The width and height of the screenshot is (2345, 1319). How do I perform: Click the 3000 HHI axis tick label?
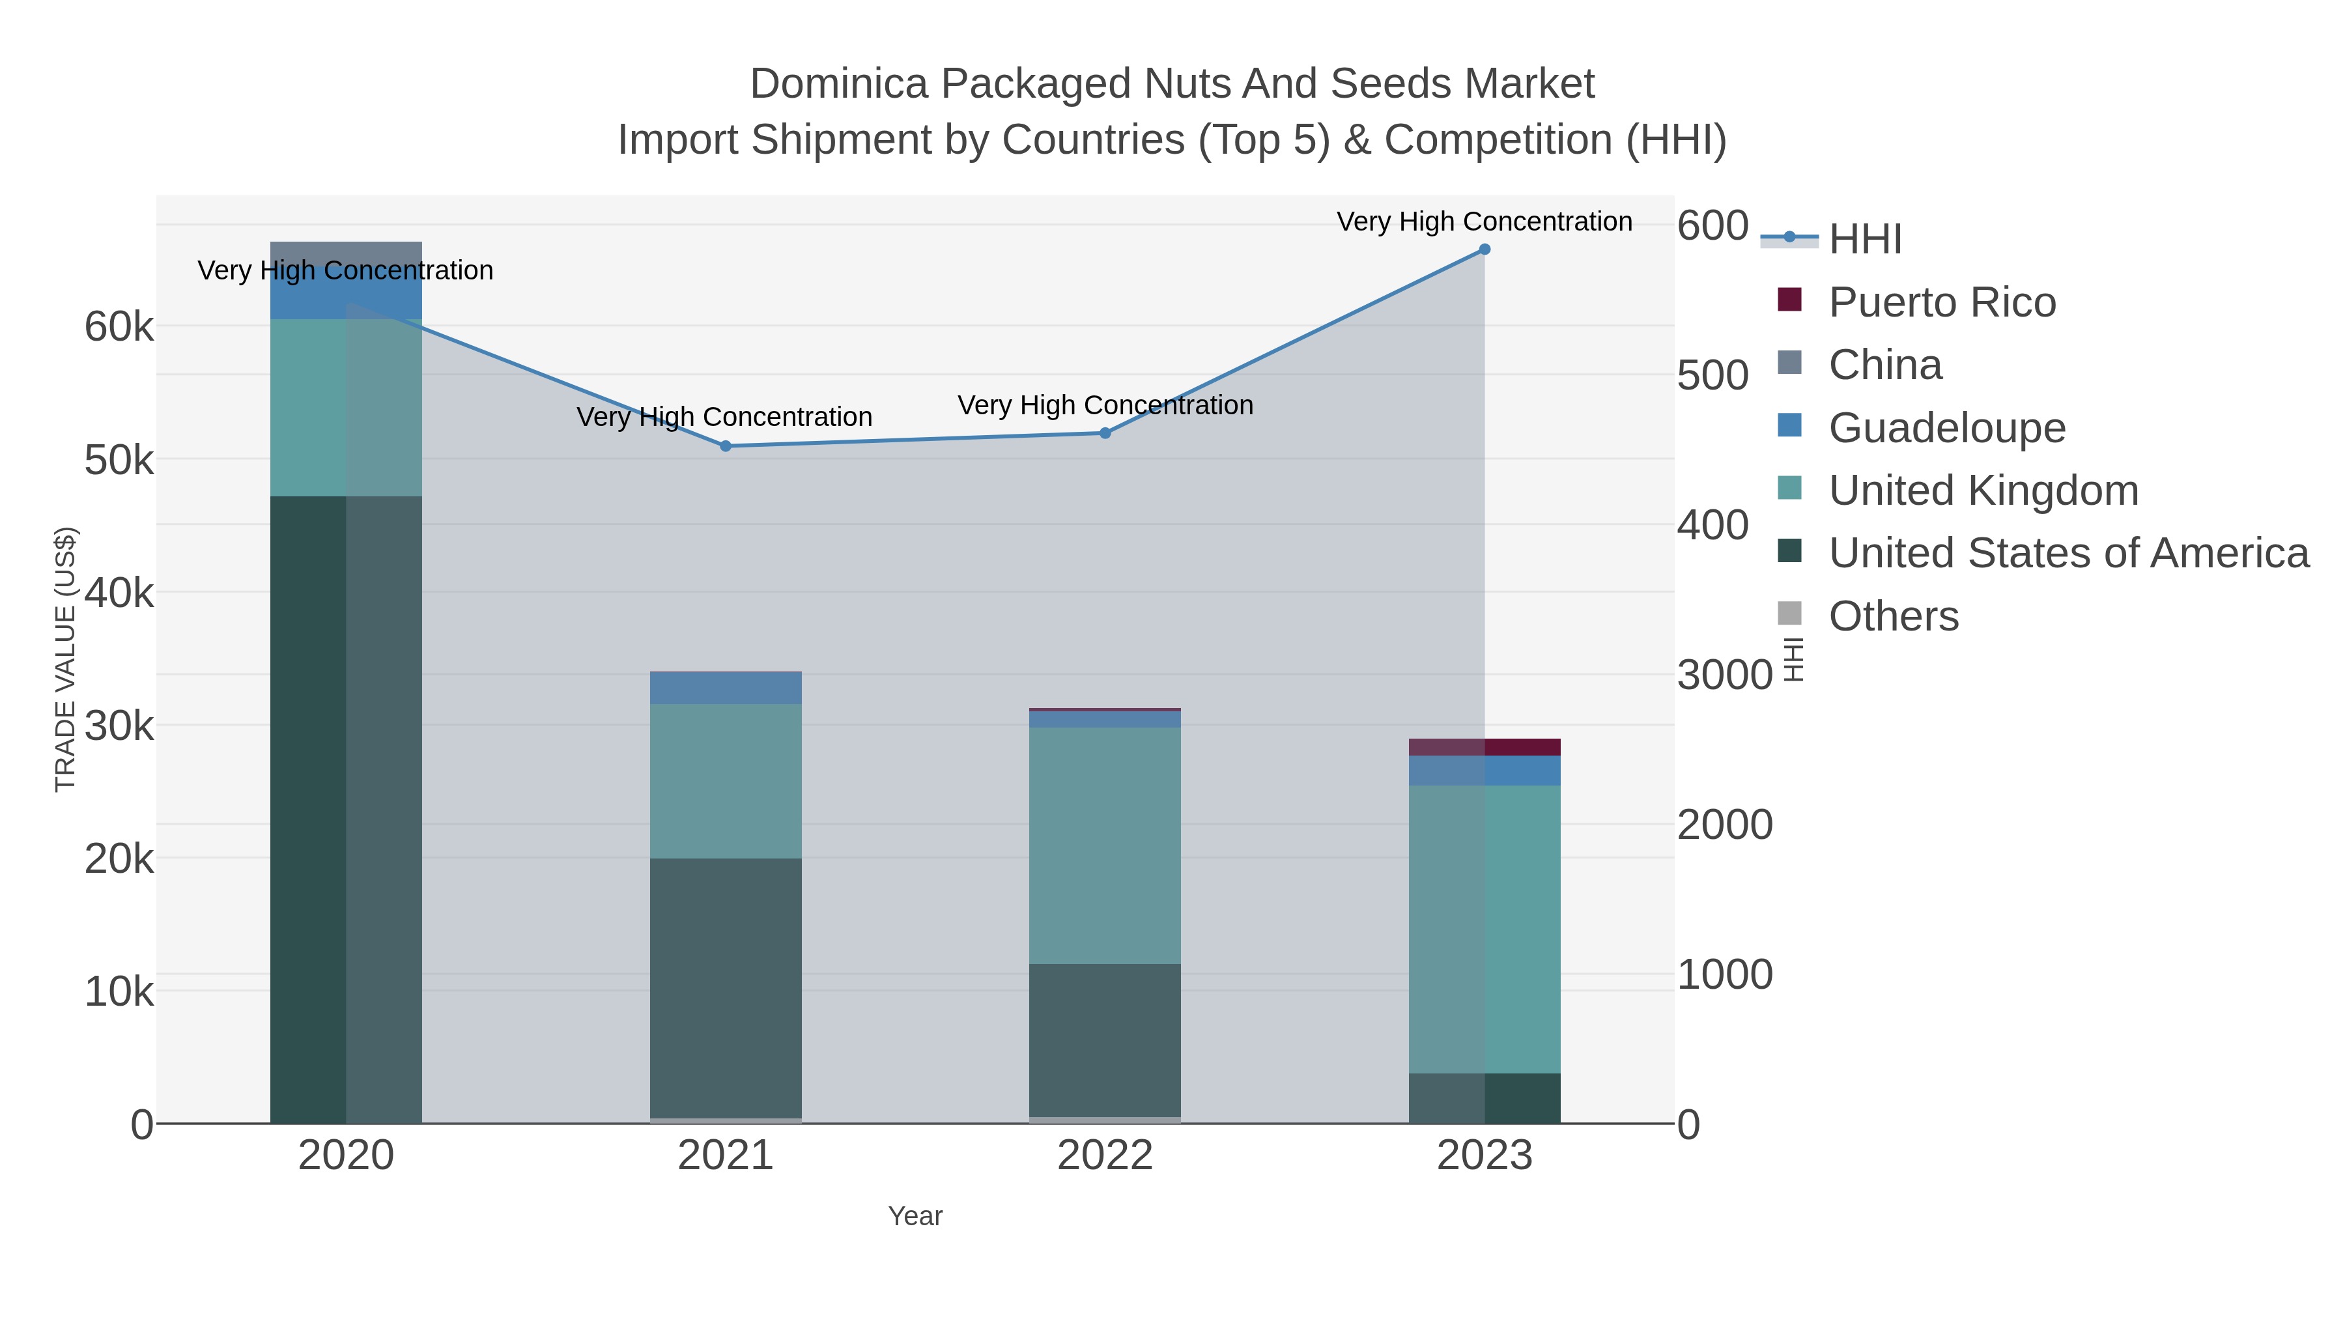click(1725, 675)
